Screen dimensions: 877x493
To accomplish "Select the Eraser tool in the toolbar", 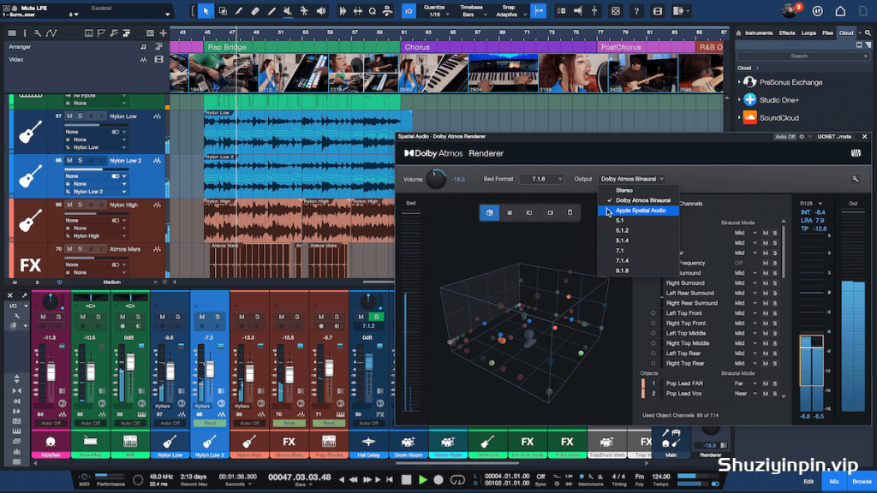I will pyautogui.click(x=255, y=11).
